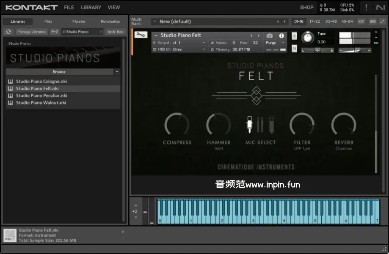Toggle the instrument Mute button
The width and height of the screenshot is (389, 254).
point(294,49)
